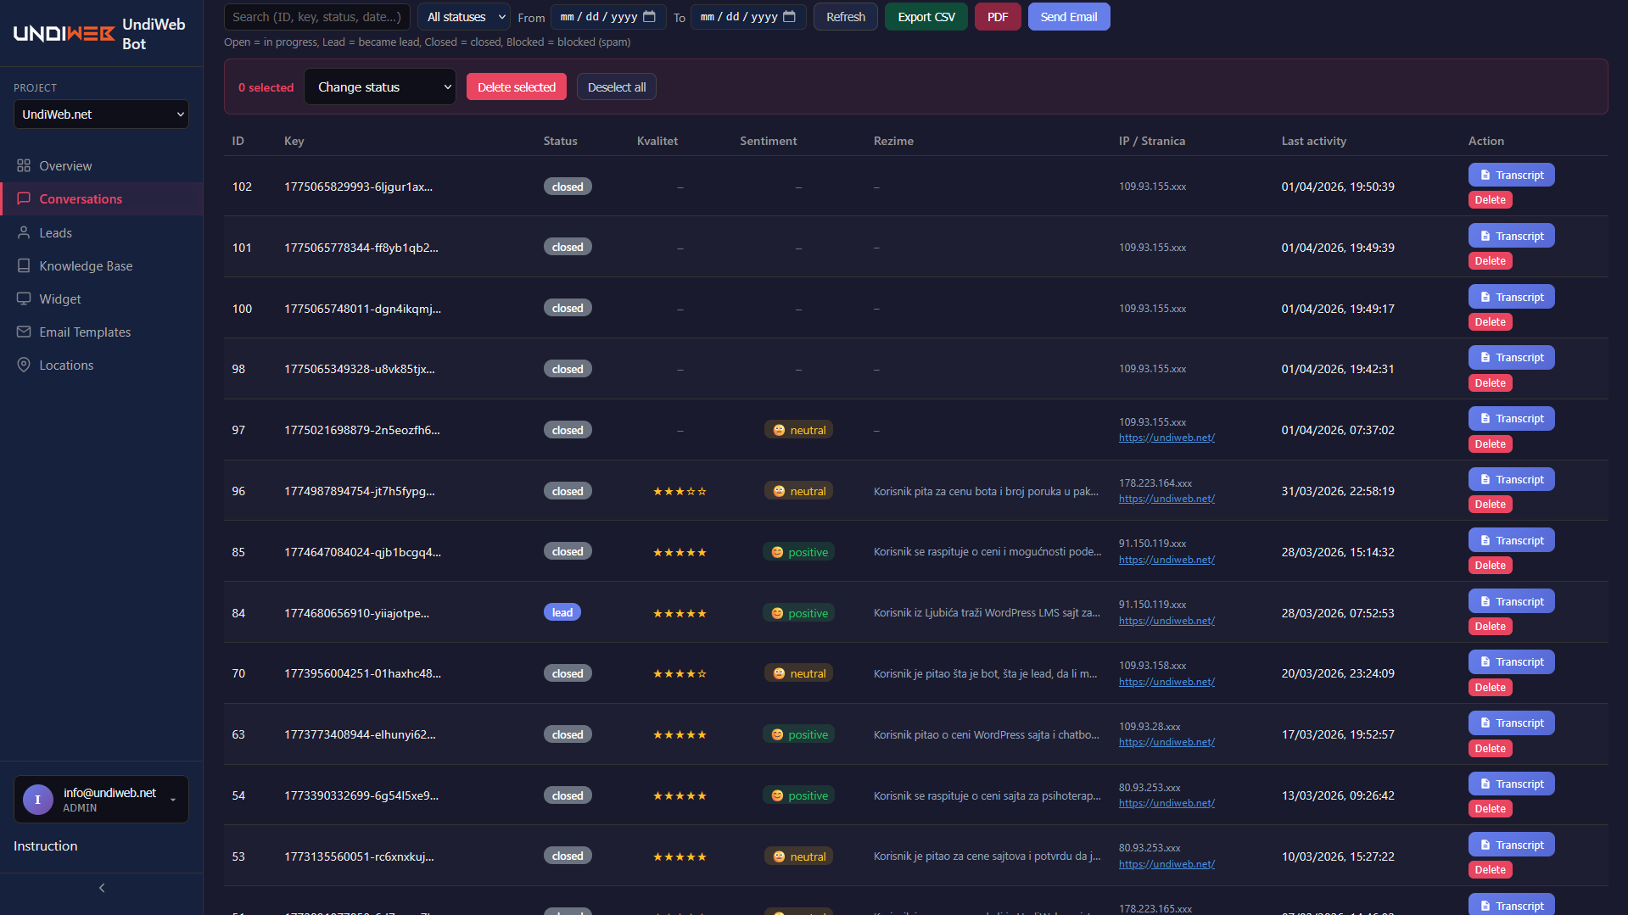Open the From date calendar picker
The height and width of the screenshot is (915, 1628).
(650, 16)
